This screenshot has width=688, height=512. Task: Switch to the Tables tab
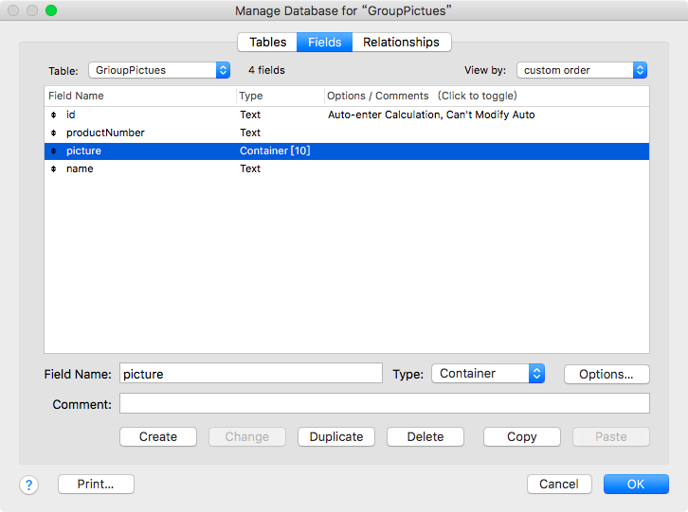point(267,42)
